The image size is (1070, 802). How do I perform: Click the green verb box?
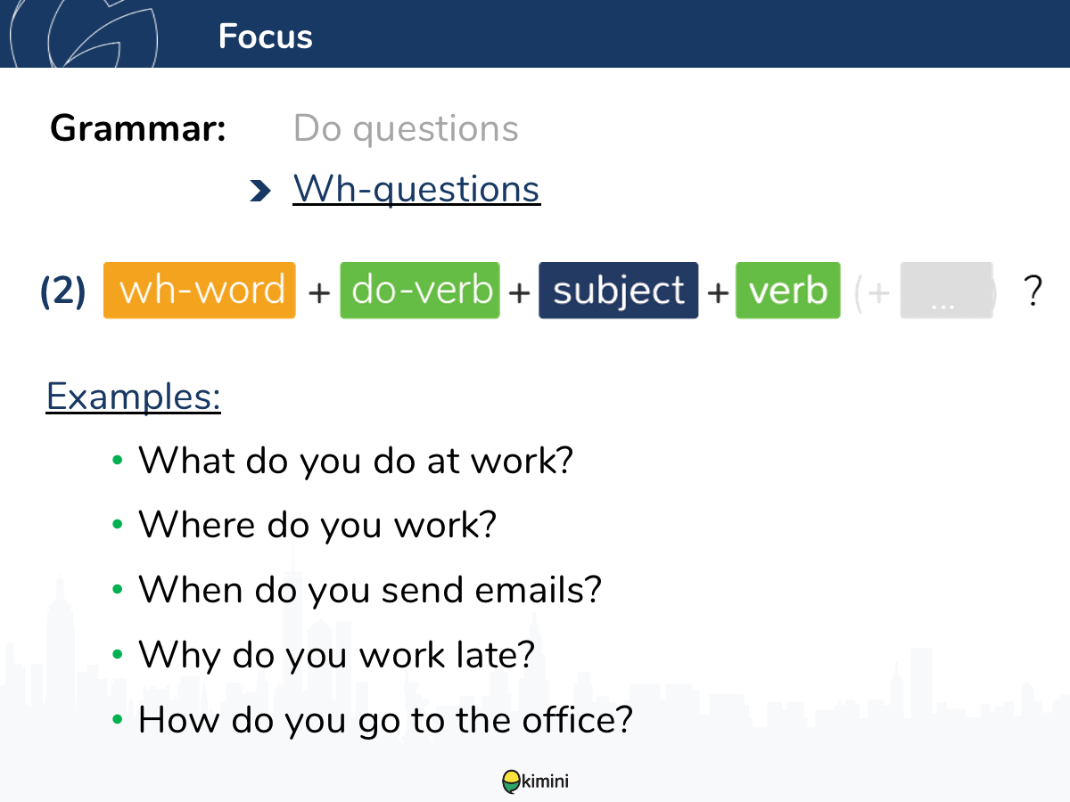pos(788,291)
